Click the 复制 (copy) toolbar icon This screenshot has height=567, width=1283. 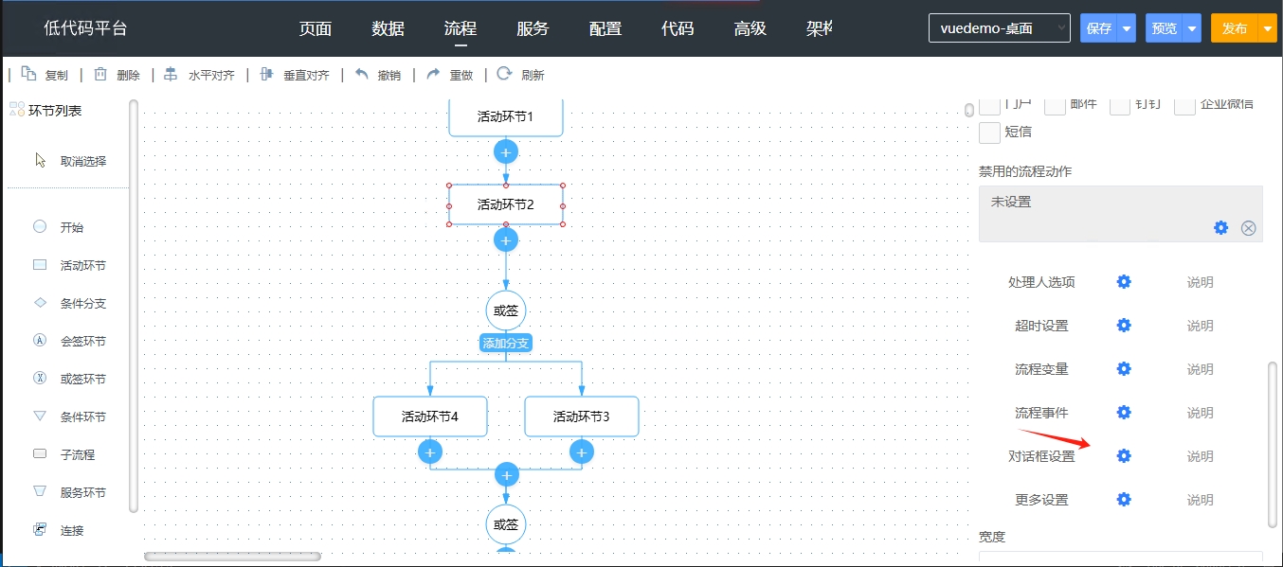(x=28, y=75)
